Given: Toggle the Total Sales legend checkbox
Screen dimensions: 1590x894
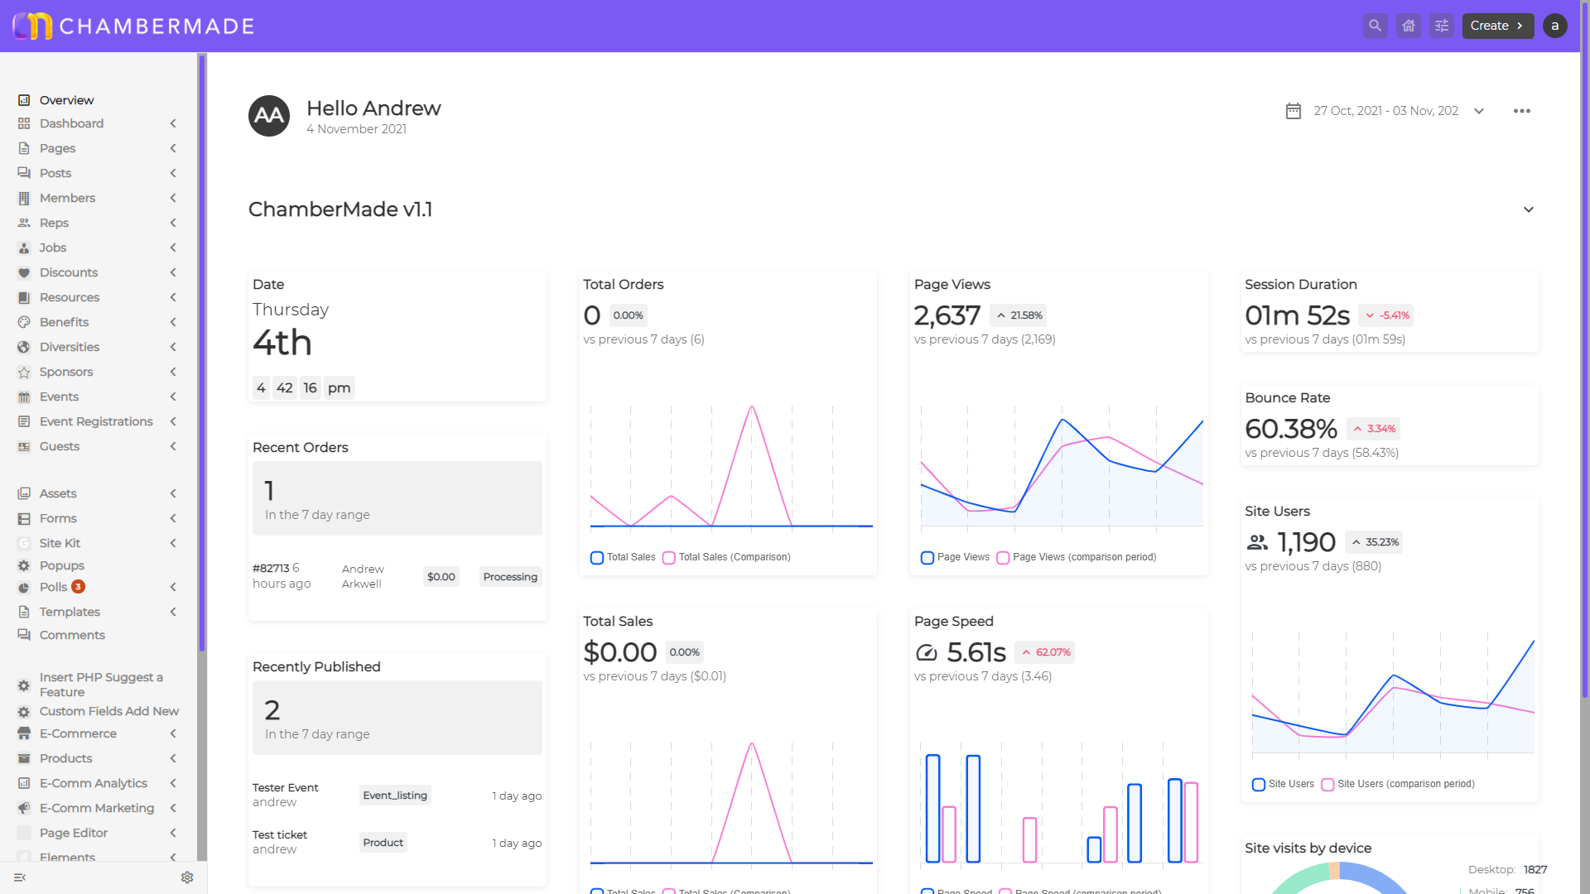Looking at the screenshot, I should coord(596,558).
